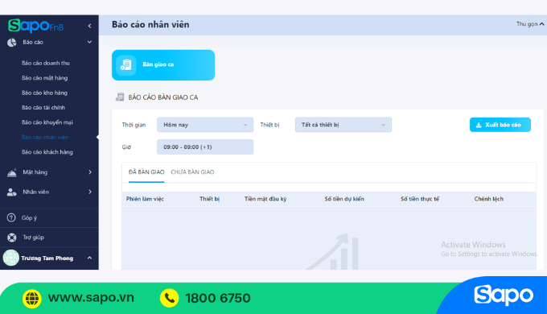
Task: Click the Xuất báo cáo button
Action: pos(500,125)
